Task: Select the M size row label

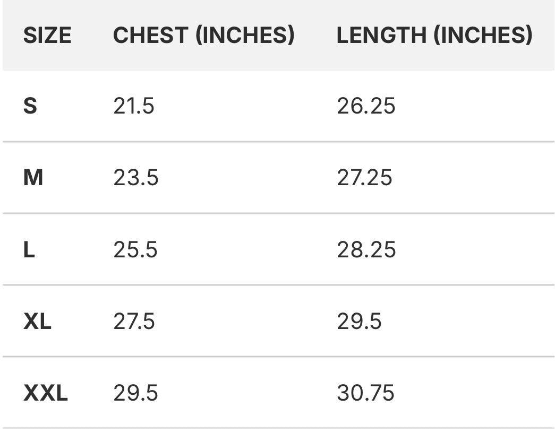Action: tap(33, 178)
